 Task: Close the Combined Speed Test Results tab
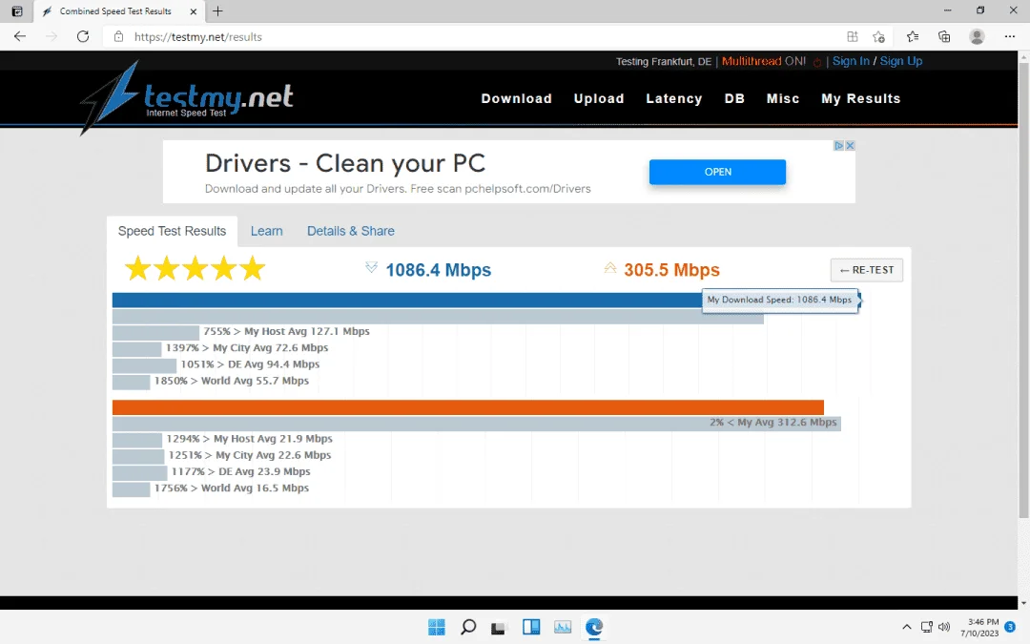coord(193,11)
